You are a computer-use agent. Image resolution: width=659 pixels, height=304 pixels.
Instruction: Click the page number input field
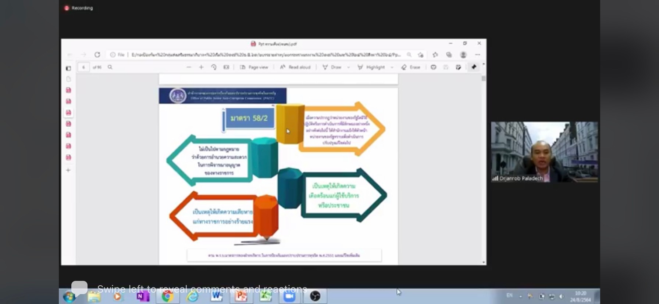[x=83, y=67]
